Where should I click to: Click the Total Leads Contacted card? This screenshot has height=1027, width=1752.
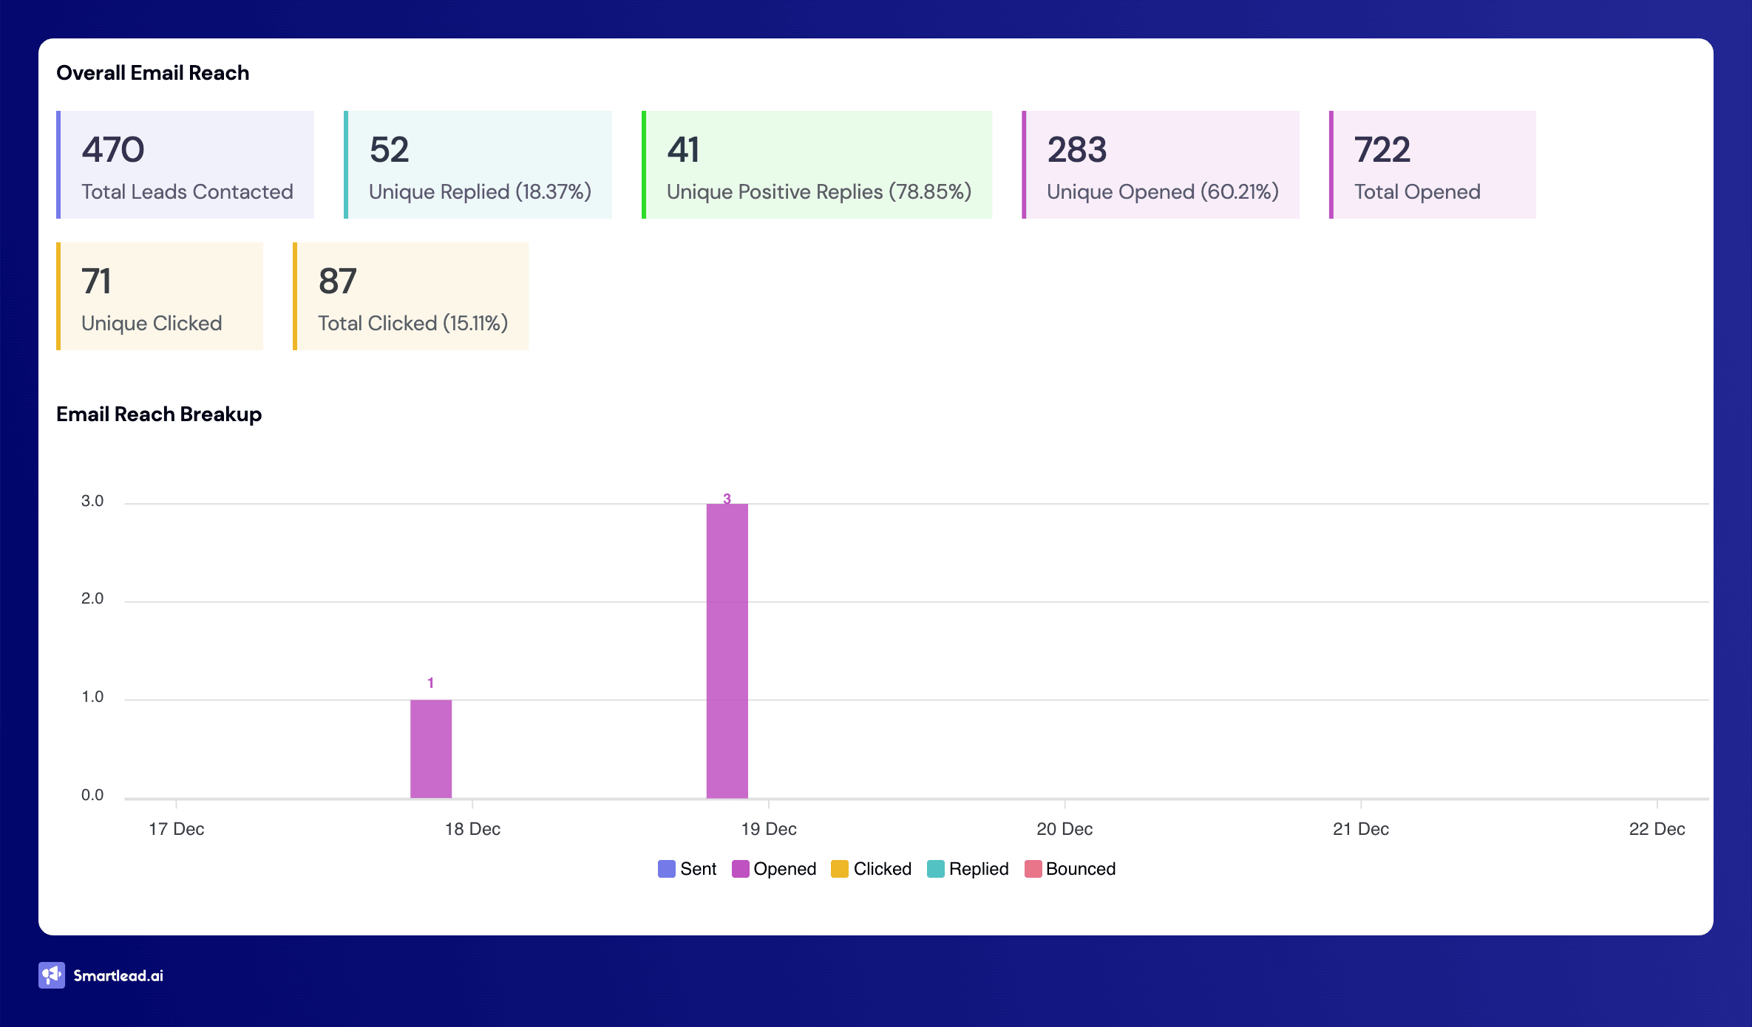pyautogui.click(x=186, y=165)
